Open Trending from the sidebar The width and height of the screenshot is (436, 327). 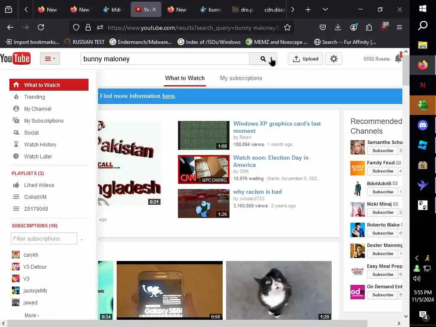coord(34,97)
